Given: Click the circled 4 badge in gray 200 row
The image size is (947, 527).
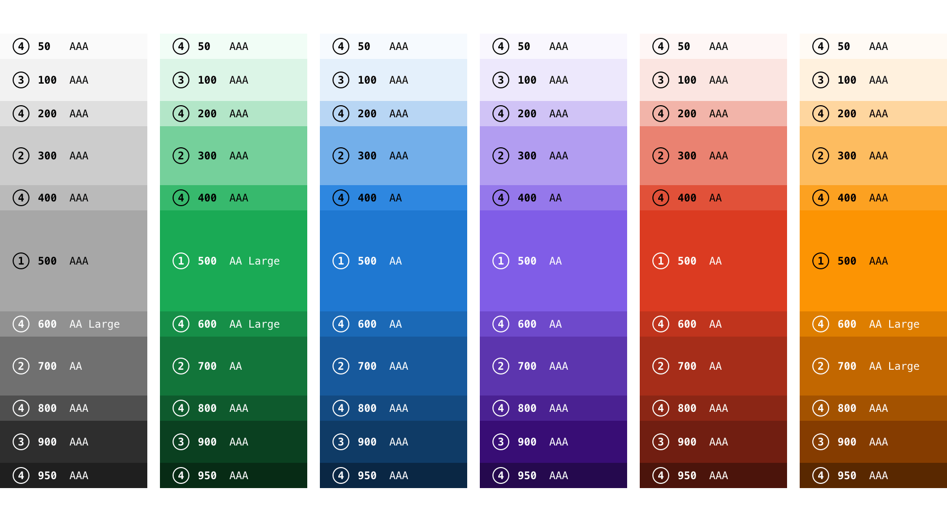Looking at the screenshot, I should tap(21, 114).
